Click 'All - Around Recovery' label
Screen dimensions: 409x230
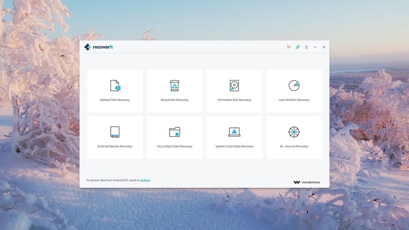[x=294, y=146]
